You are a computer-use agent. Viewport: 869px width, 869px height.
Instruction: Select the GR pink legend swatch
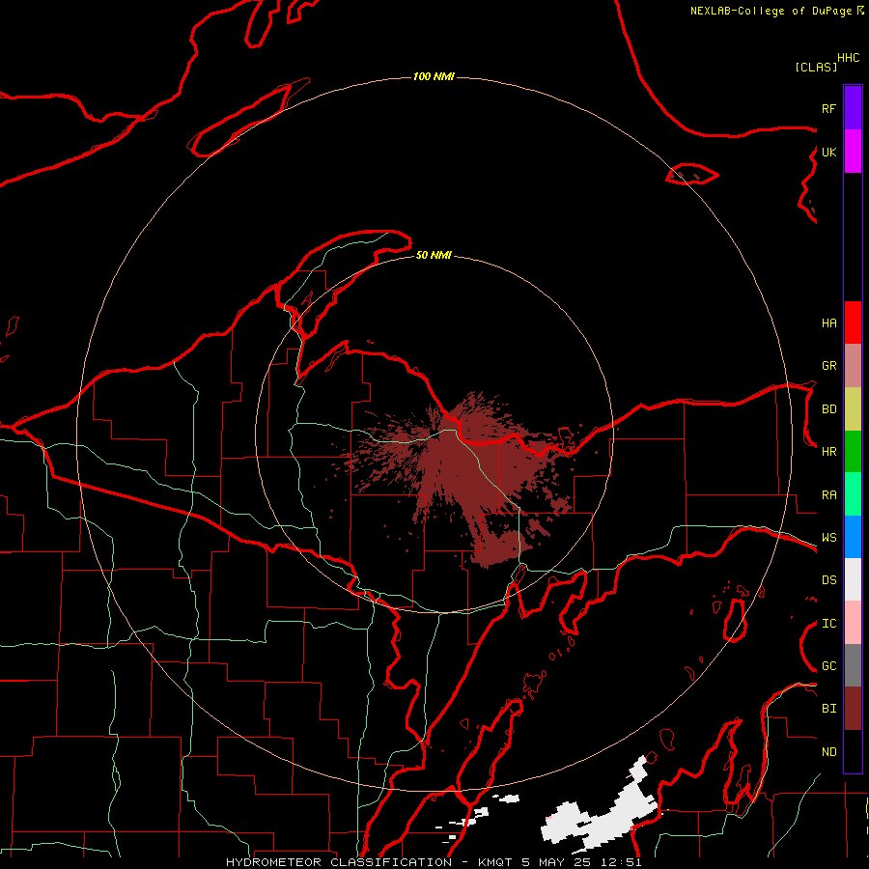(x=853, y=366)
